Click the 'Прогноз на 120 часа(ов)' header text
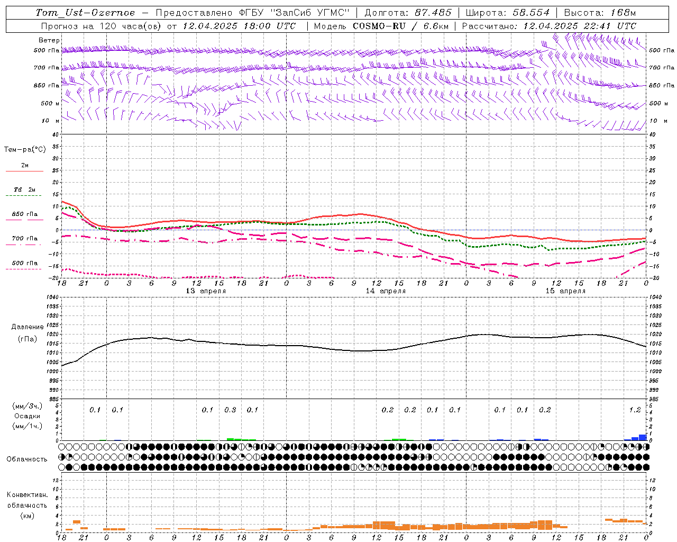Screen dimensions: 677x542 pyautogui.click(x=102, y=26)
